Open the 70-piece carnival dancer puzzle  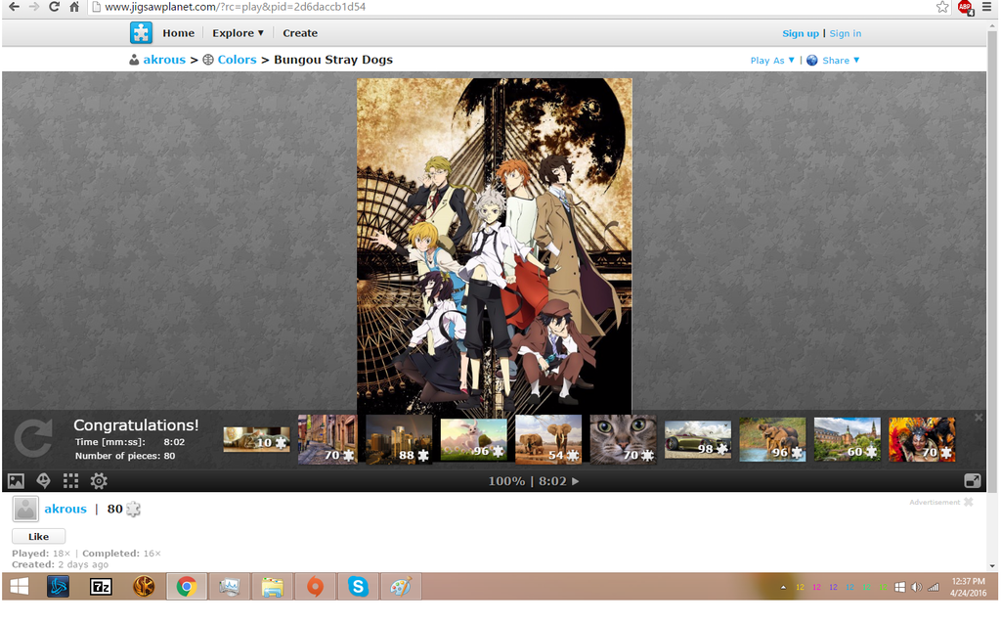pos(922,439)
